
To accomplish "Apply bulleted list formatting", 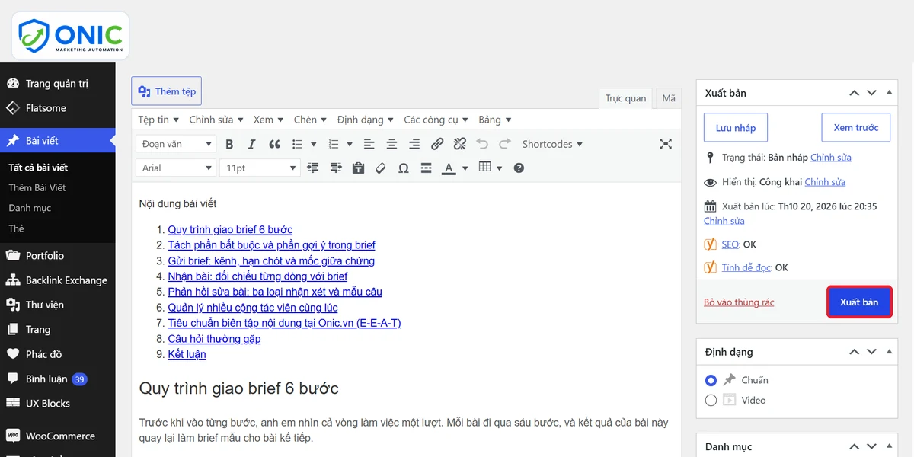I will pos(298,144).
